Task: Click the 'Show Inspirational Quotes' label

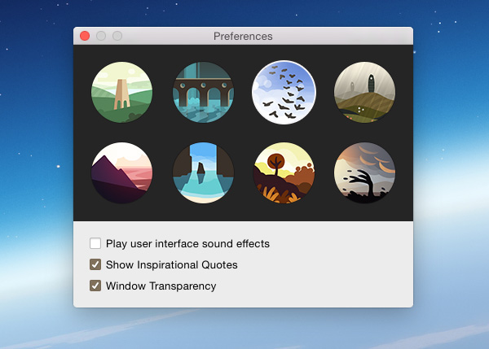Action: point(171,264)
